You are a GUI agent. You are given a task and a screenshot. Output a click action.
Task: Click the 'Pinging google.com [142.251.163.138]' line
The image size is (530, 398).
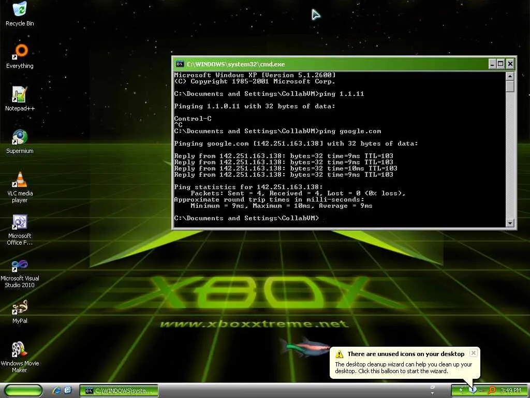point(296,144)
